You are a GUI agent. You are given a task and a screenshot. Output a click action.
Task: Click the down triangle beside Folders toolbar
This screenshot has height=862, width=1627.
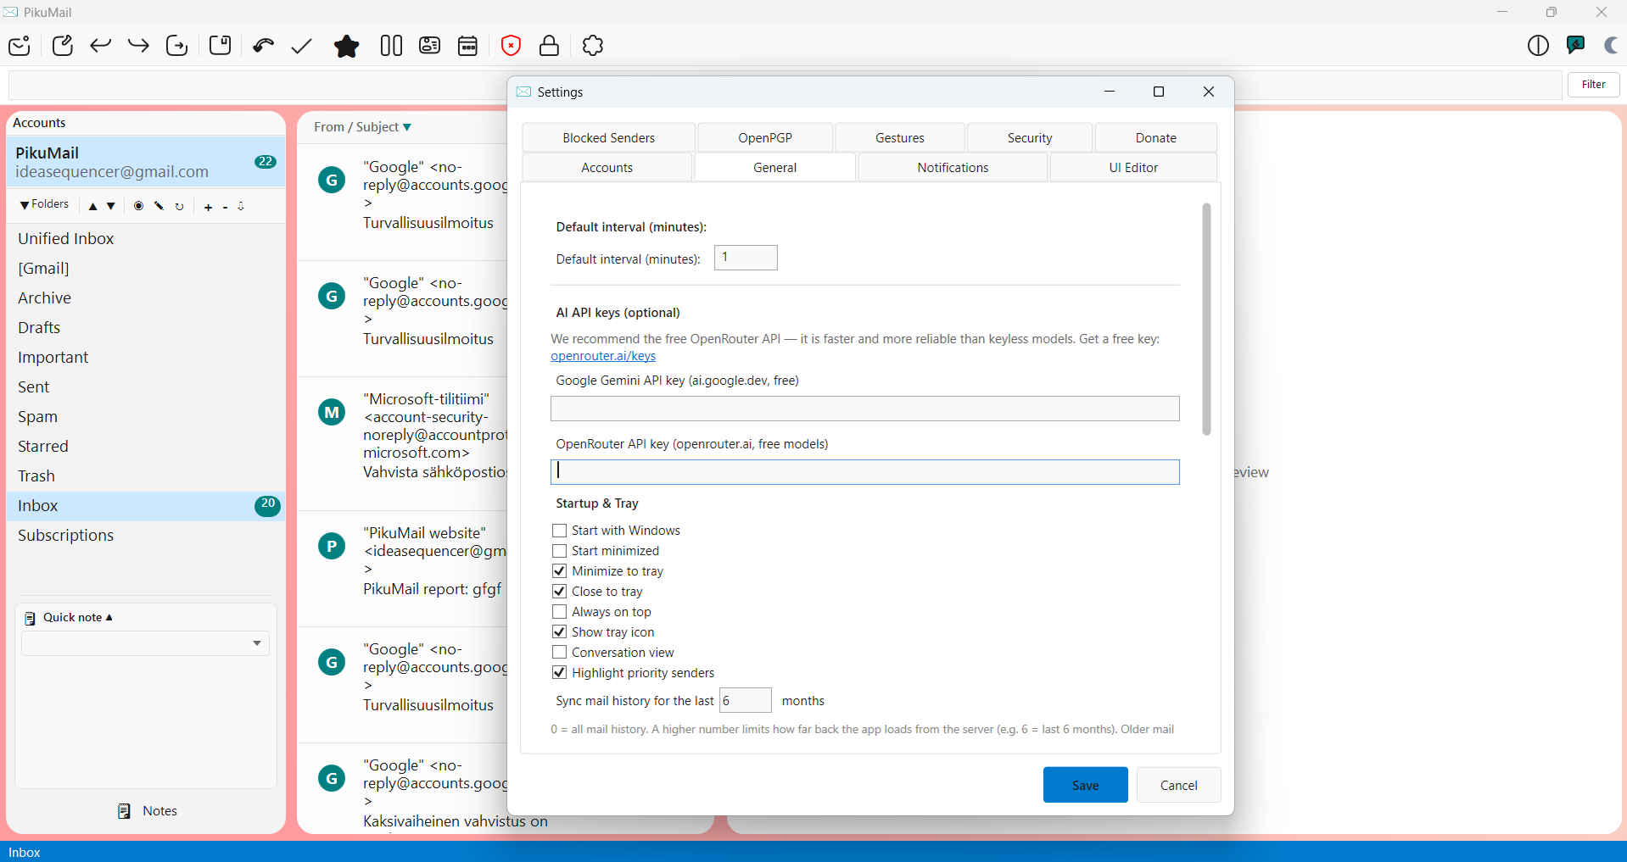[111, 206]
